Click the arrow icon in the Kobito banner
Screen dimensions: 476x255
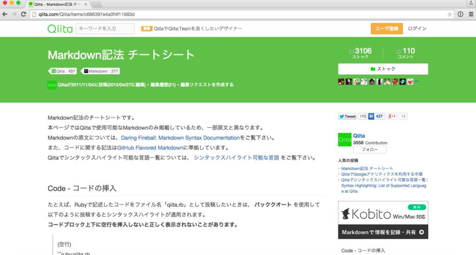coord(422,232)
